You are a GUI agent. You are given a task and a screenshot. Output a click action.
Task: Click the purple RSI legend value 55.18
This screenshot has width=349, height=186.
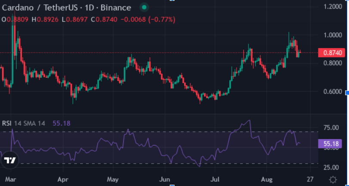62,123
